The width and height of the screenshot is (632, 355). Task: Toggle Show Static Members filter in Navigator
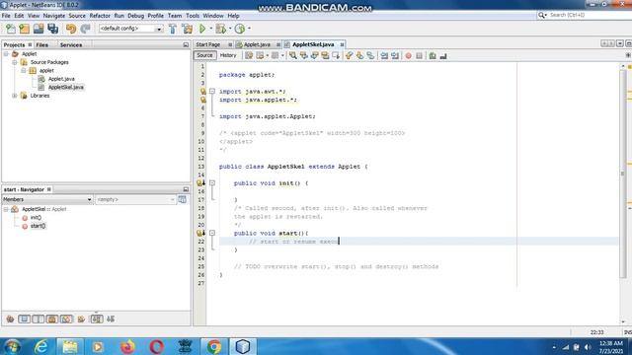tap(39, 319)
